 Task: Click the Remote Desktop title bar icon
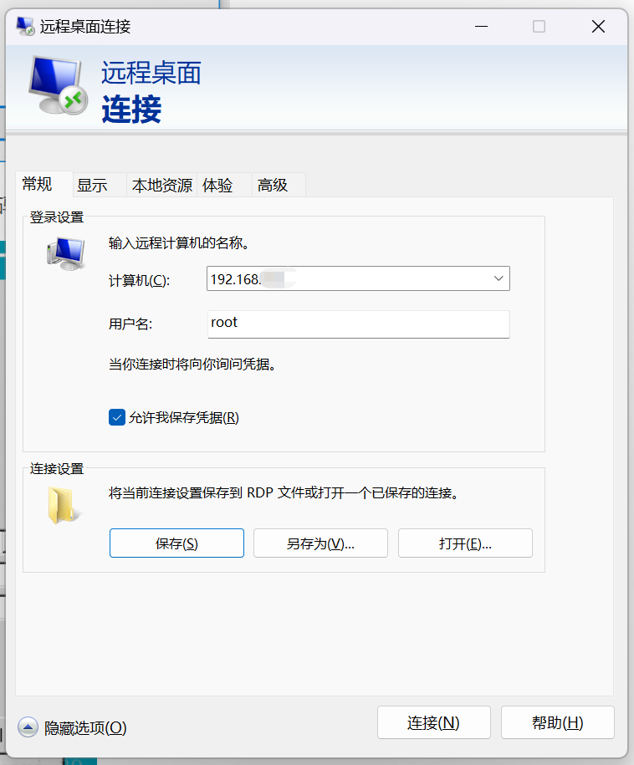coord(26,26)
